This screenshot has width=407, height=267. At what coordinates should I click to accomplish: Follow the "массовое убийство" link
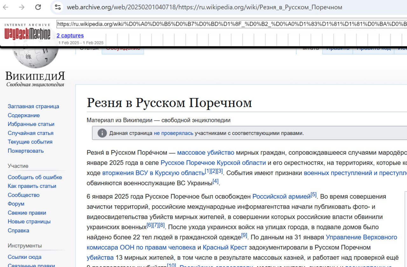205,153
